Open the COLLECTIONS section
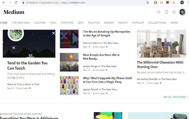The width and height of the screenshot is (189, 119). point(157,23)
